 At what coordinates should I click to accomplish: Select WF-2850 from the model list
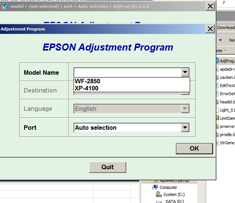(x=132, y=81)
